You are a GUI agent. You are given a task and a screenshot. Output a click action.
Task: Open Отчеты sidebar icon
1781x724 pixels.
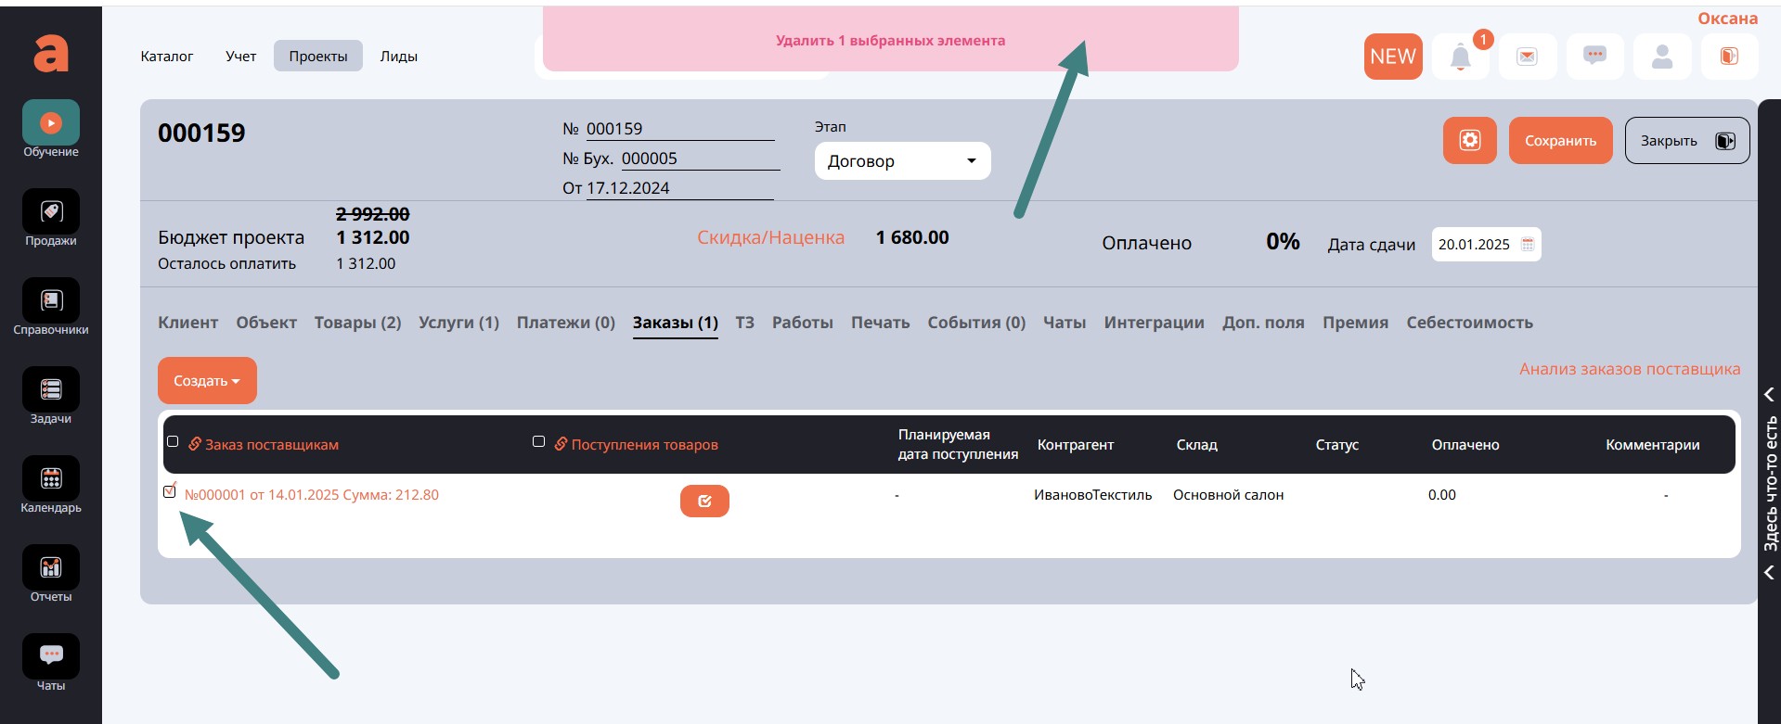[x=51, y=568]
